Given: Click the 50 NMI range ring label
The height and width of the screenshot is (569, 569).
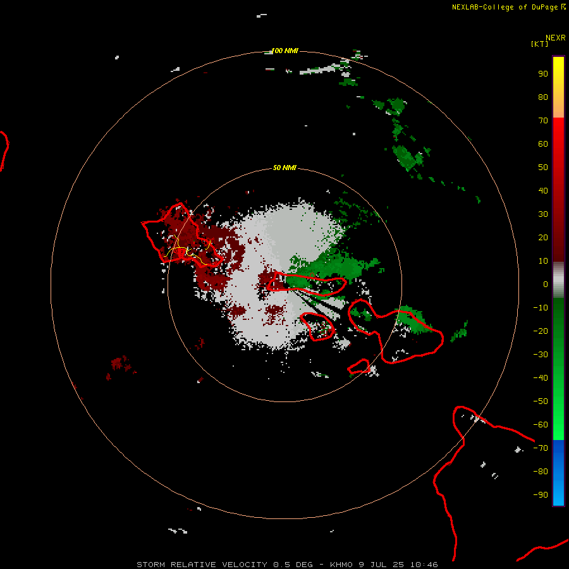Looking at the screenshot, I should click(x=284, y=168).
